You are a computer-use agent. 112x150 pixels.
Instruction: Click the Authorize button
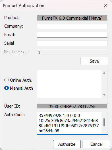coord(67,144)
